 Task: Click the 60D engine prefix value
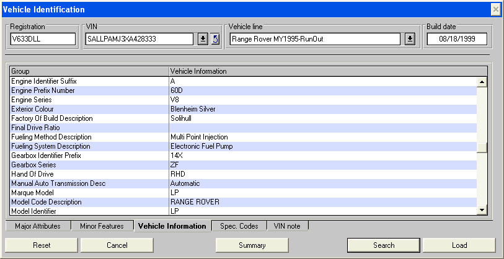coord(177,90)
